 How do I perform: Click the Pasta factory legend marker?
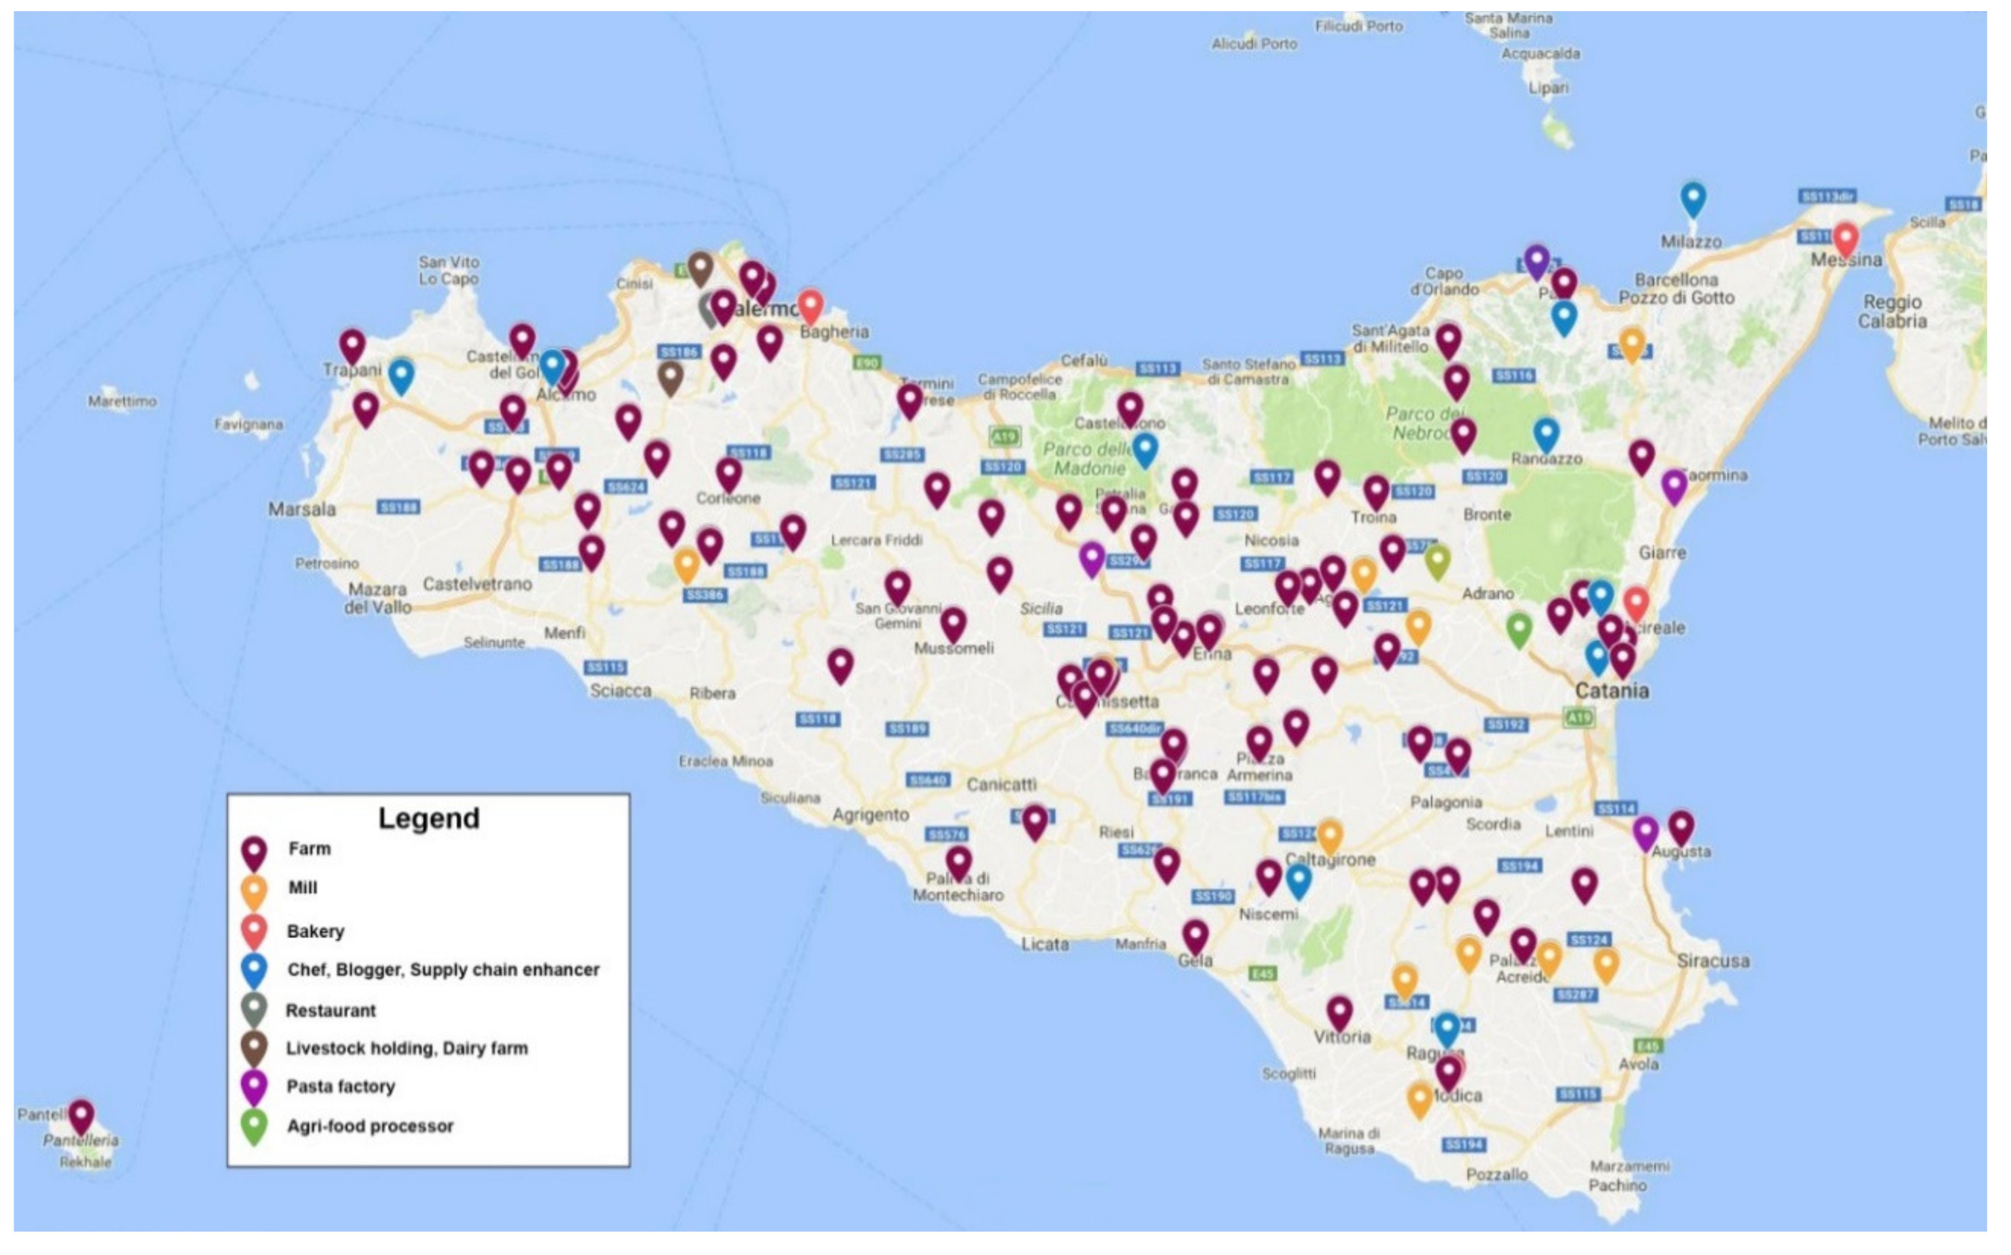click(253, 1086)
